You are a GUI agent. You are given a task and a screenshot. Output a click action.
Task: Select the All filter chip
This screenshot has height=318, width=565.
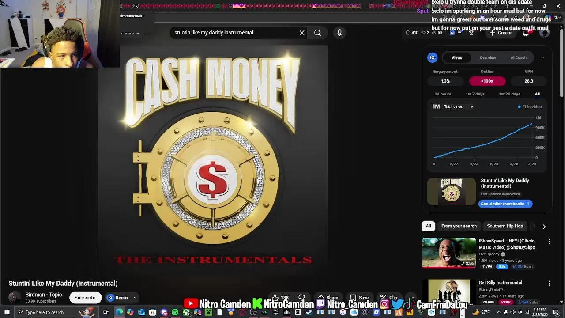click(x=428, y=226)
